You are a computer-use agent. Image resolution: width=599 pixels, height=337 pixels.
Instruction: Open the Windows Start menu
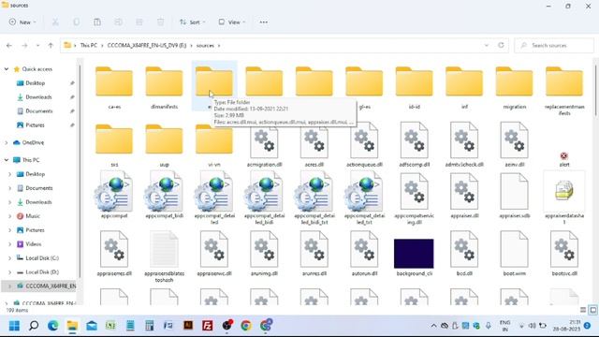(15, 326)
